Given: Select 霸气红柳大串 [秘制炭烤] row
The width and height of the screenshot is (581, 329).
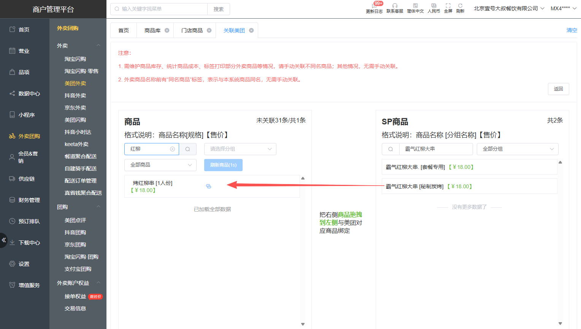Looking at the screenshot, I should pyautogui.click(x=470, y=186).
